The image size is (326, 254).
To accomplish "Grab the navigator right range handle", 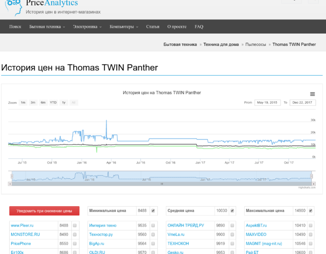I will tap(312, 176).
